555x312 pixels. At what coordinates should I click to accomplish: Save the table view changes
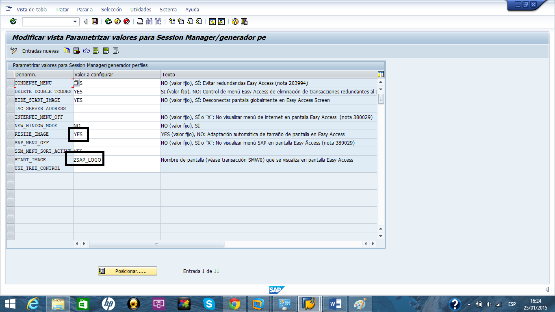[x=94, y=22]
